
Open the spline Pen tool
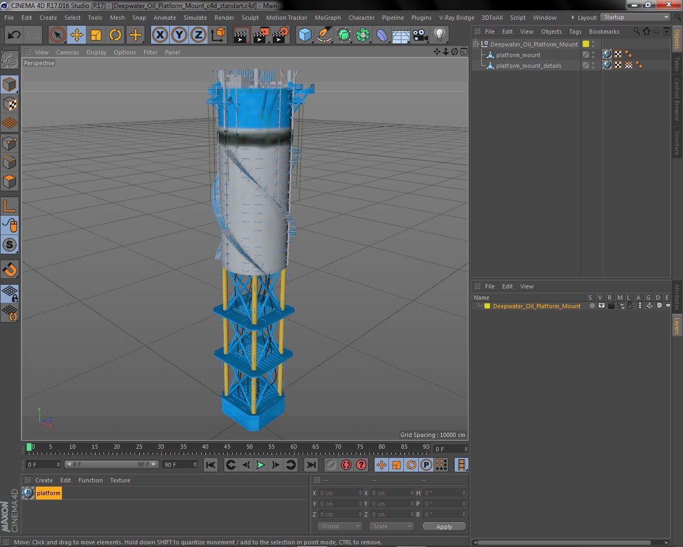[324, 35]
